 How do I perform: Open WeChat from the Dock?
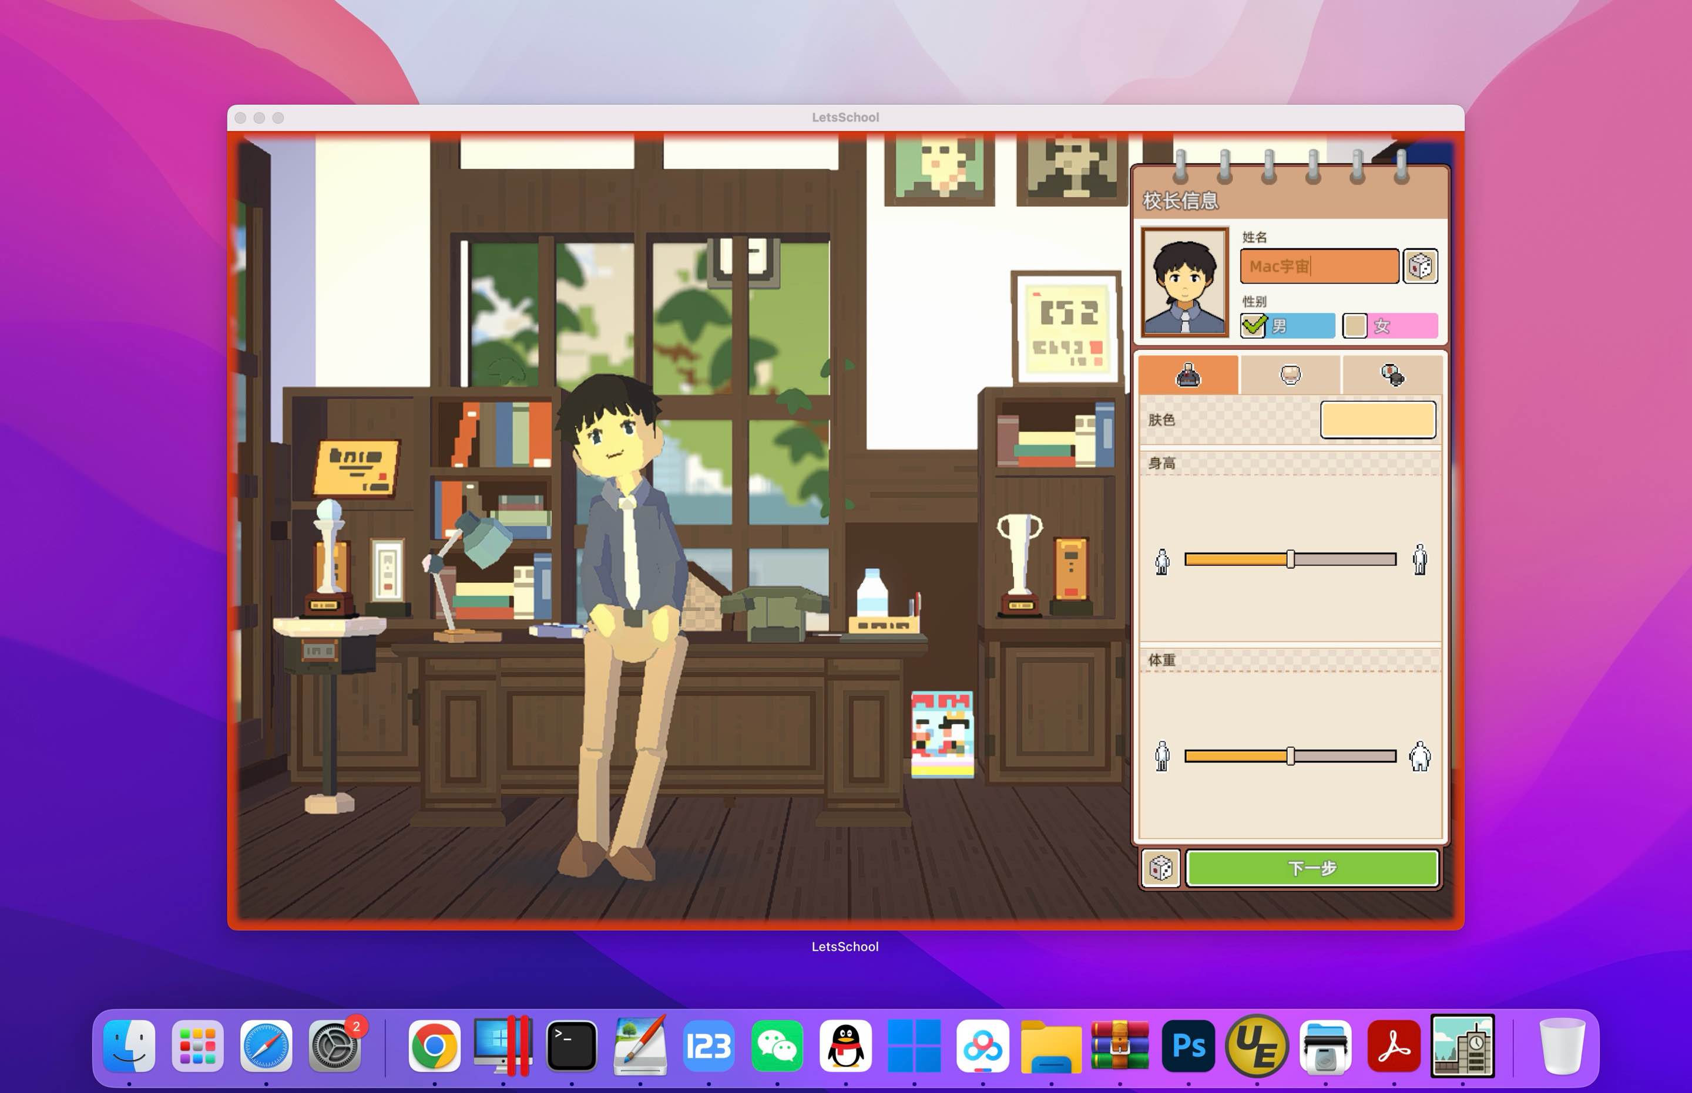click(x=777, y=1045)
